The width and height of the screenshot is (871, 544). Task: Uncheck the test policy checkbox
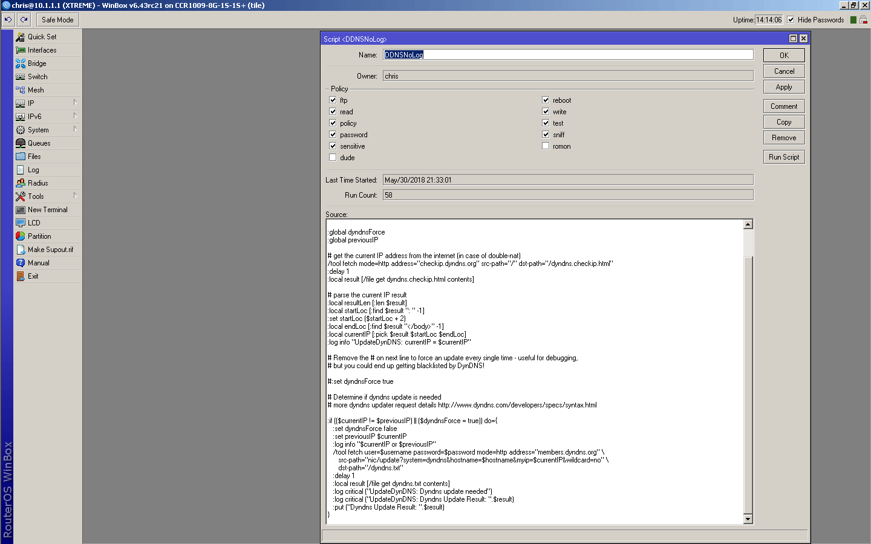(x=546, y=123)
